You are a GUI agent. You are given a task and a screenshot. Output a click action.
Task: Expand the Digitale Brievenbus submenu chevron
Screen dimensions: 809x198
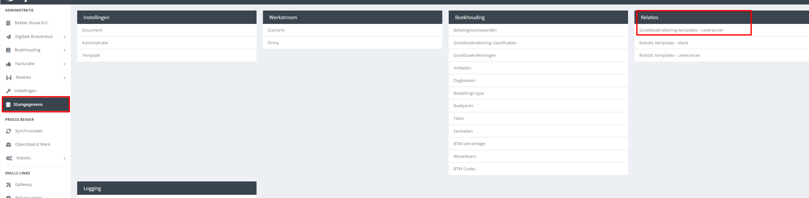65,37
